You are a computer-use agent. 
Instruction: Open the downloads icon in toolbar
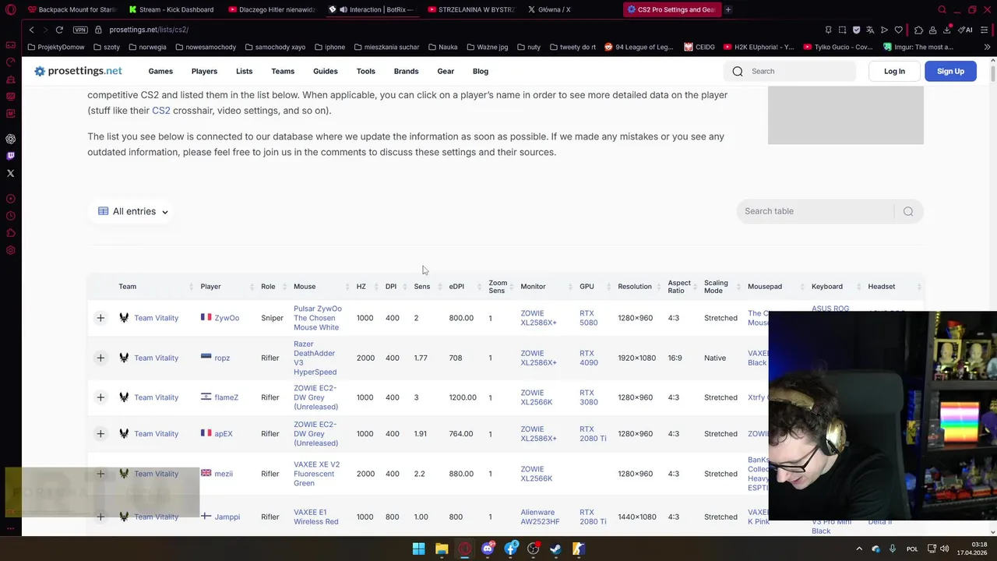click(946, 30)
